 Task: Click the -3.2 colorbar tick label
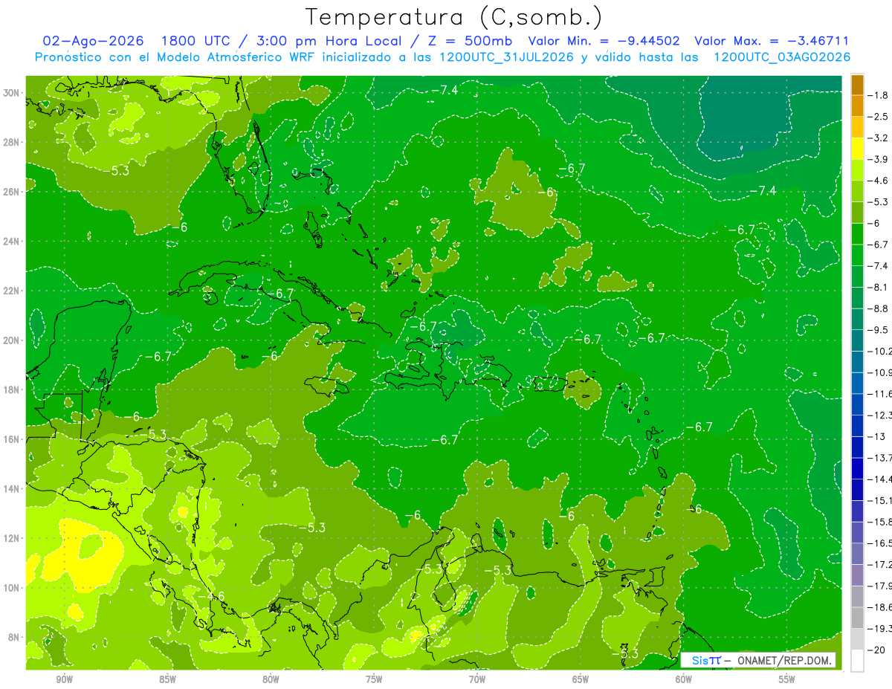click(x=878, y=138)
